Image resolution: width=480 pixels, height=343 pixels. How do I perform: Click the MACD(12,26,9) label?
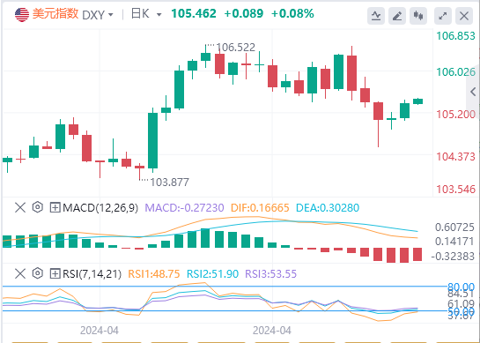100,208
